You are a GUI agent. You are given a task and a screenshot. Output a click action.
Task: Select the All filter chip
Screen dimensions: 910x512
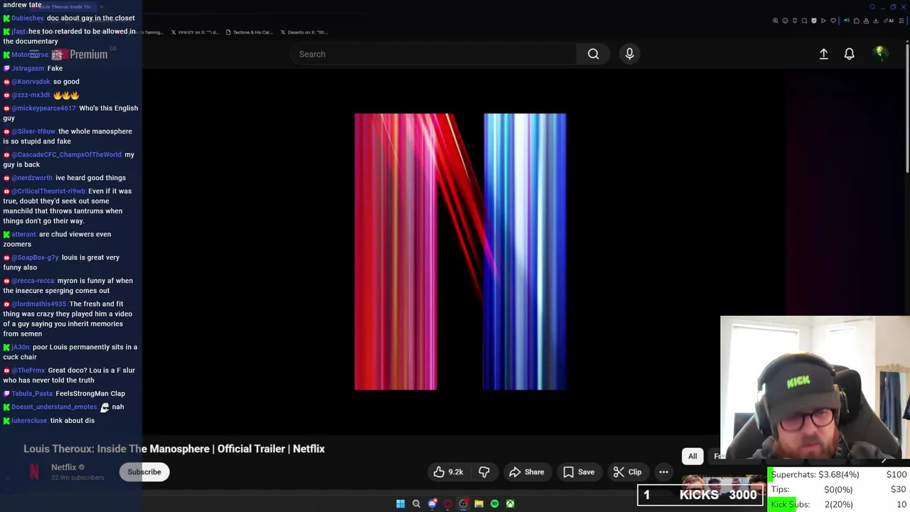click(x=692, y=456)
